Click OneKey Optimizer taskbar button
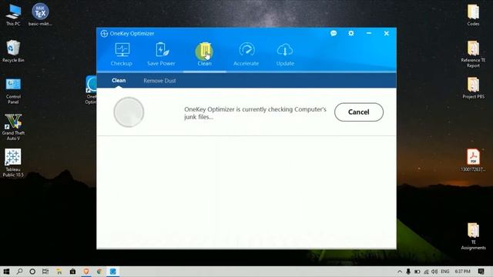This screenshot has width=493, height=277. (x=113, y=272)
